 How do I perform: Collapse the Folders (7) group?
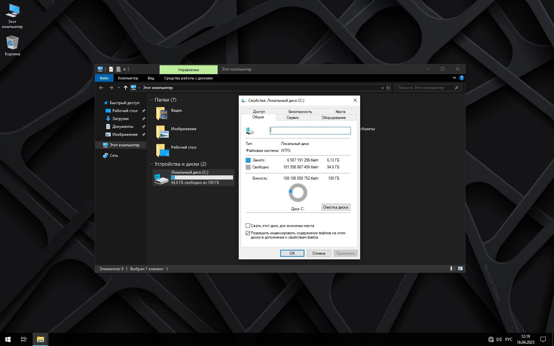[151, 100]
